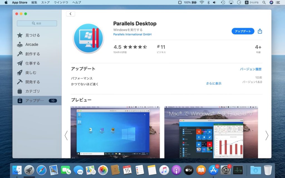Expand update notes with さらに表示
The height and width of the screenshot is (178, 285).
pos(213,83)
